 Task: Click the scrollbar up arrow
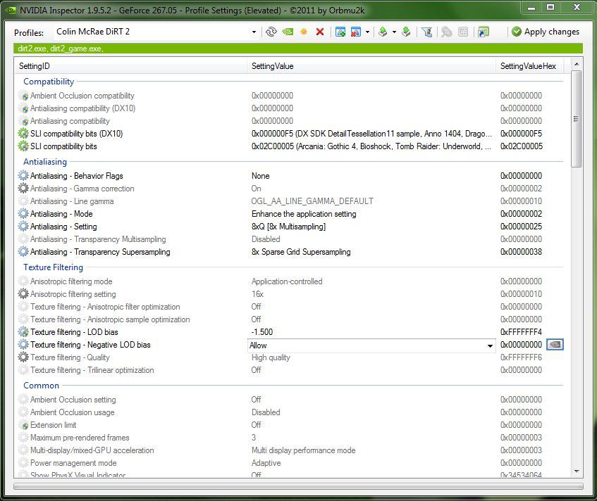tap(577, 64)
